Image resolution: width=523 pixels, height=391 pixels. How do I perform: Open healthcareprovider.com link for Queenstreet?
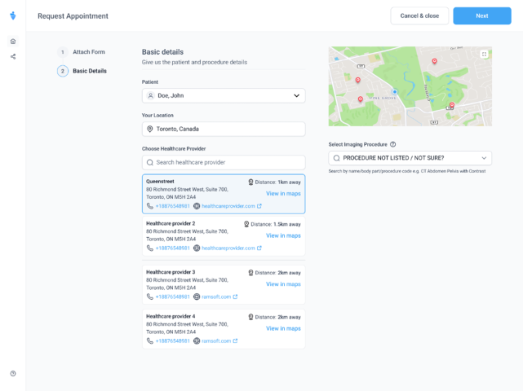pos(228,206)
